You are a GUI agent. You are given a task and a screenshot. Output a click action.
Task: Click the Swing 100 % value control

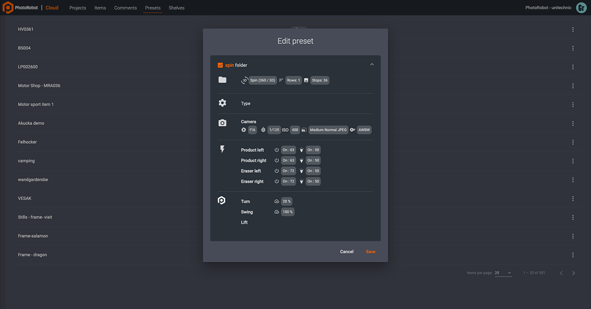[x=287, y=212]
